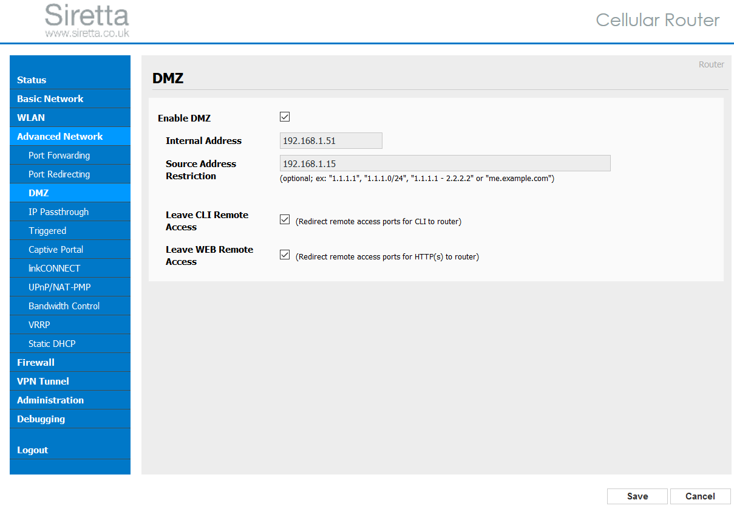Open IP Passthrough settings
734x514 pixels.
pyautogui.click(x=70, y=211)
